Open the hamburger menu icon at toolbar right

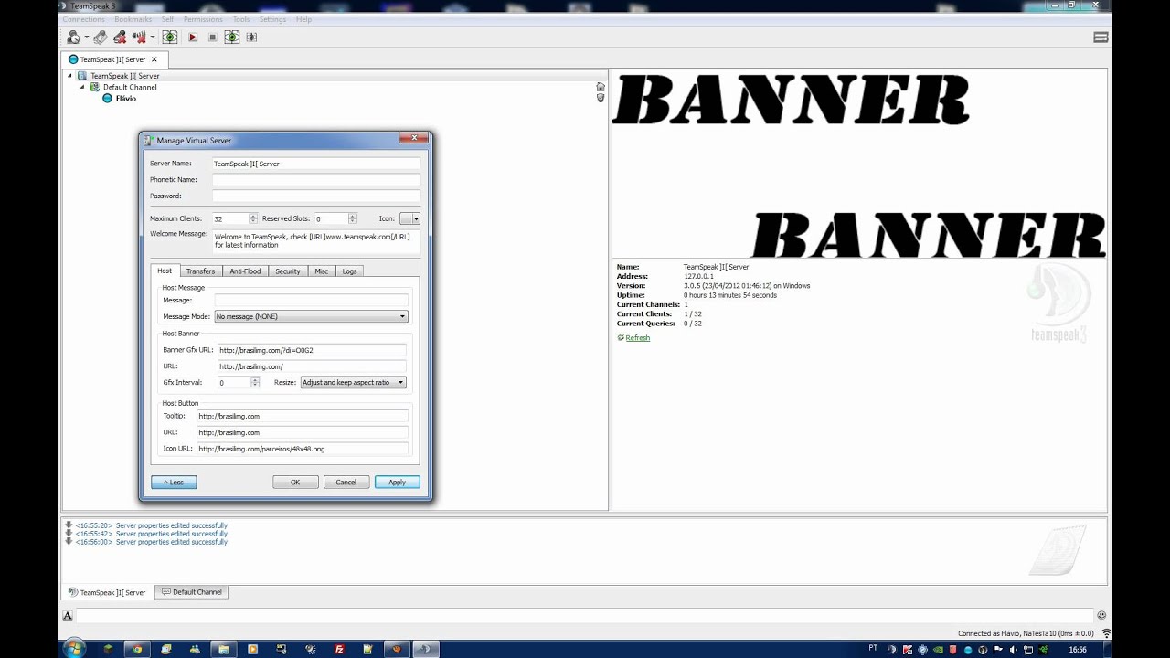pyautogui.click(x=1101, y=37)
